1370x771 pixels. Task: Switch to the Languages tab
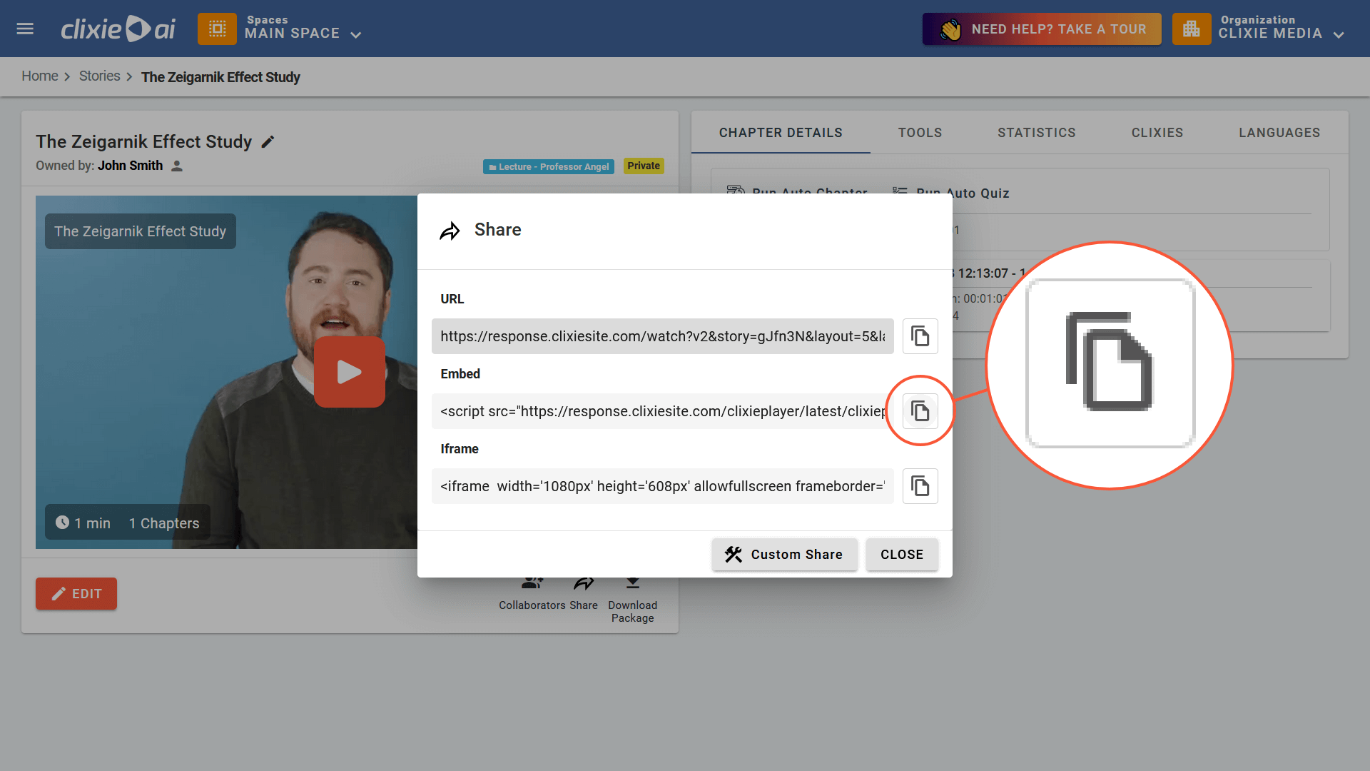click(x=1279, y=133)
